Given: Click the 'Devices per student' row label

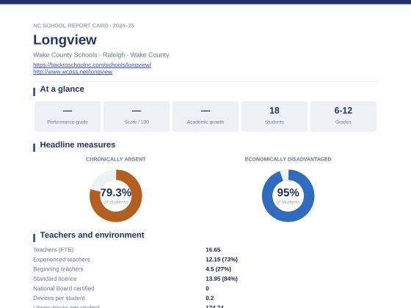Looking at the screenshot, I should pos(59,298).
